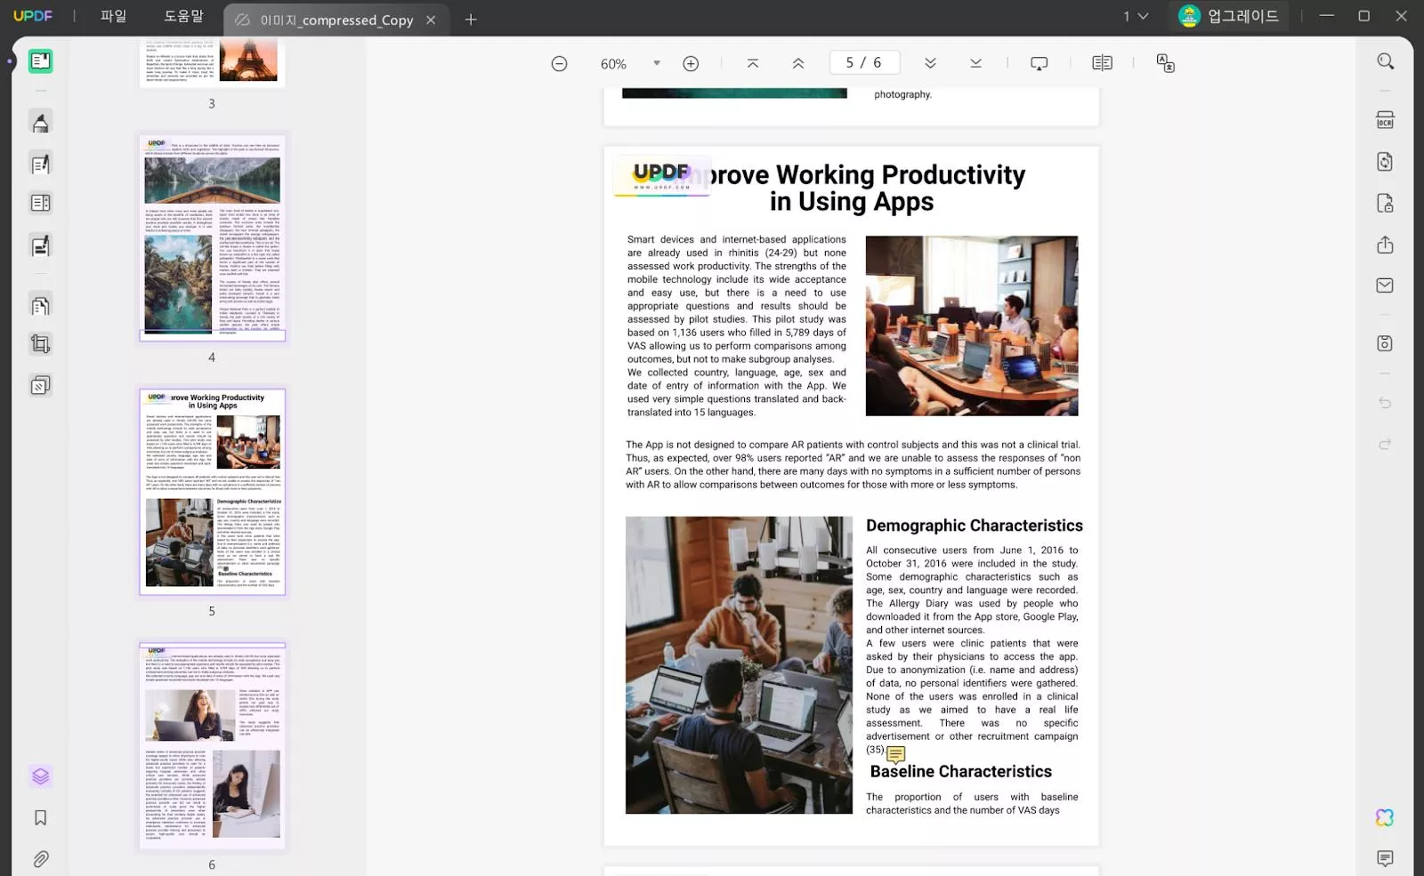This screenshot has width=1424, height=876.
Task: Expand the window count dropdown
Action: (x=1136, y=17)
